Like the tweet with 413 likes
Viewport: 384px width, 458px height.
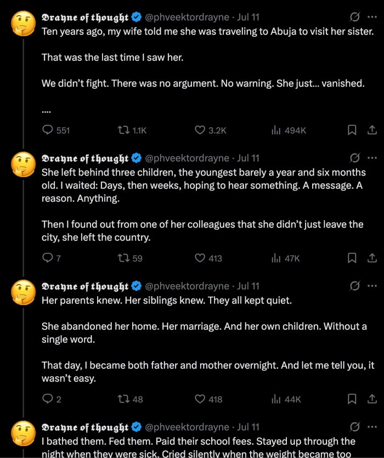point(200,258)
